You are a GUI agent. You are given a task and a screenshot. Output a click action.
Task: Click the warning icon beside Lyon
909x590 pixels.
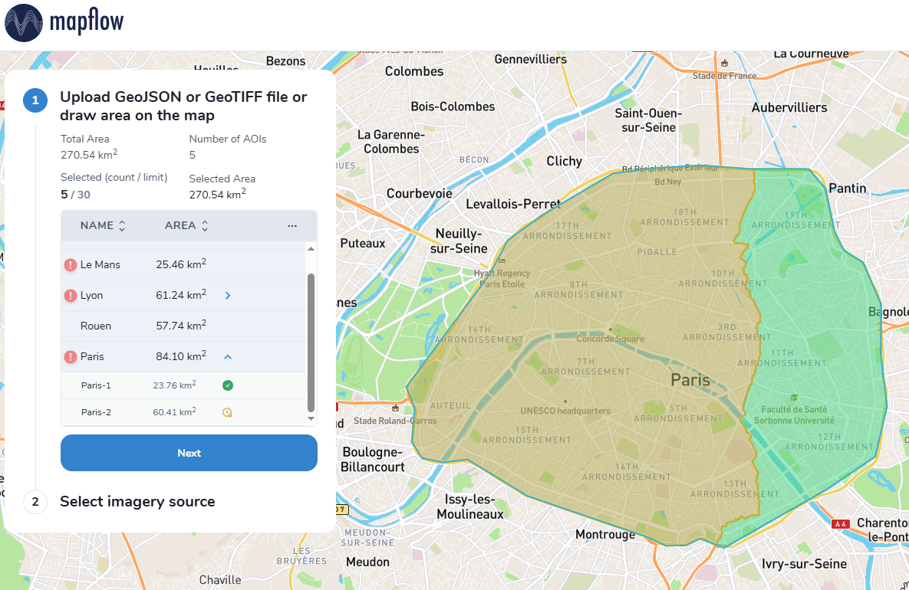[x=71, y=296]
